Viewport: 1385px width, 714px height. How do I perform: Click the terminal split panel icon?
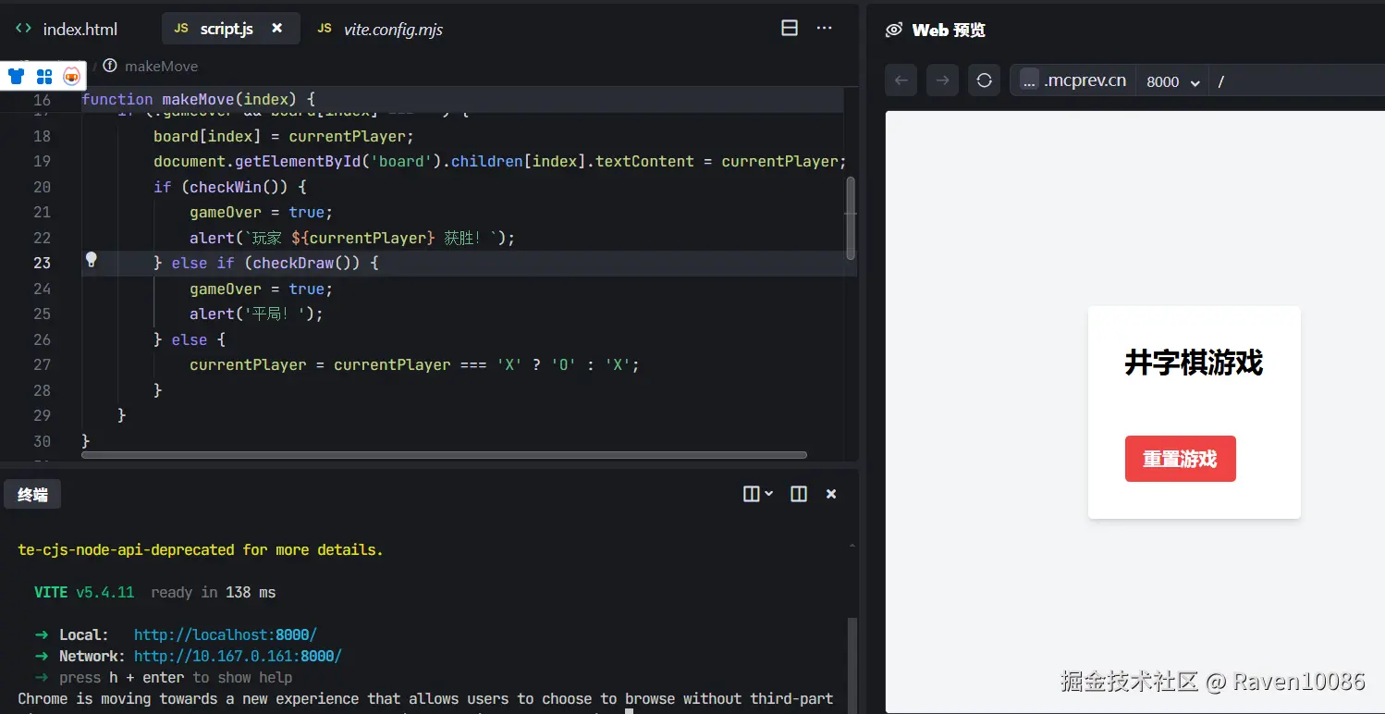coord(799,494)
